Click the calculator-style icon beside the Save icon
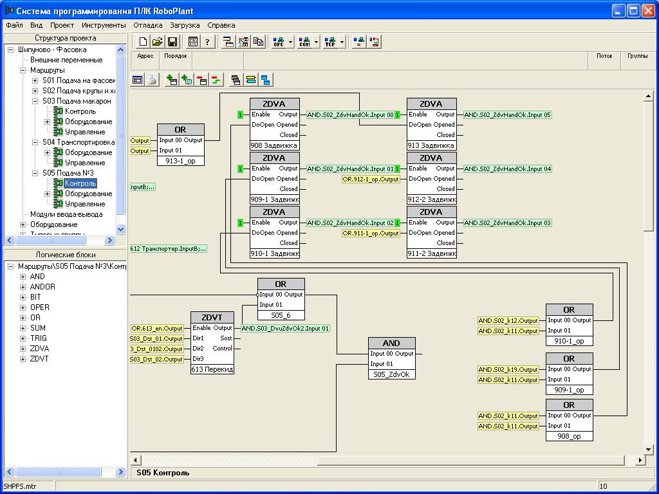The height and width of the screenshot is (494, 659). click(x=192, y=42)
